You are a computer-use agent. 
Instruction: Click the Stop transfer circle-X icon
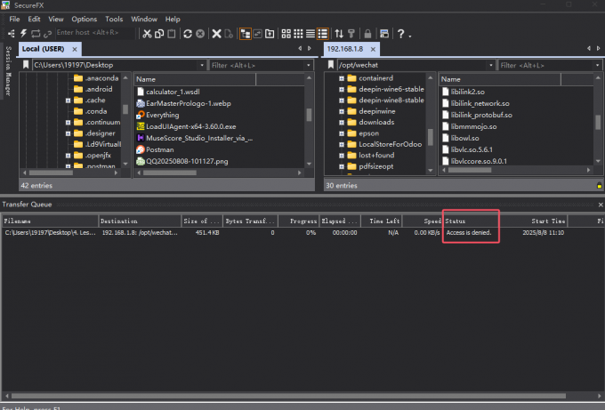click(x=200, y=34)
